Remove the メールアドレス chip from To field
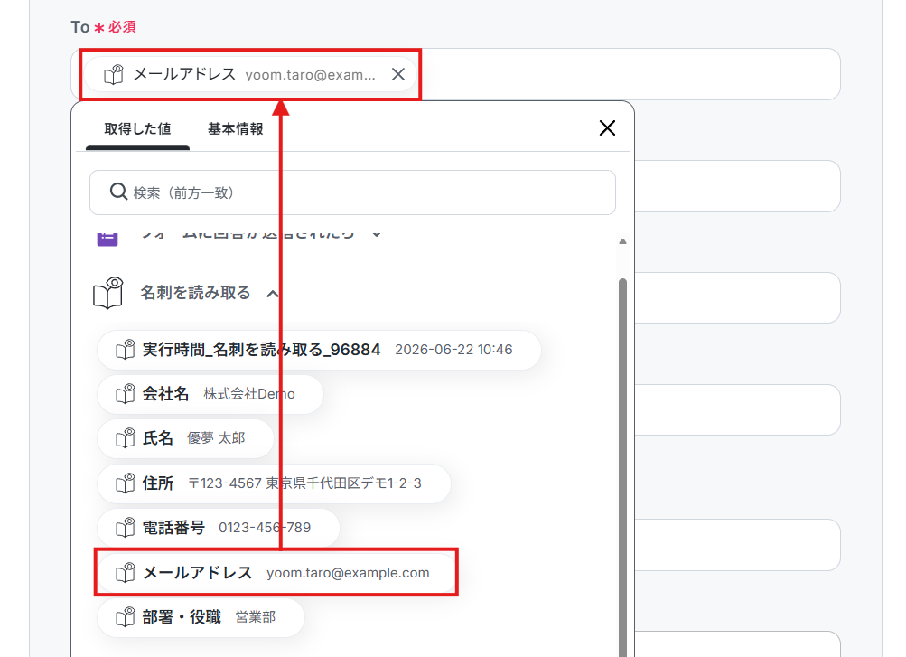 click(x=398, y=74)
